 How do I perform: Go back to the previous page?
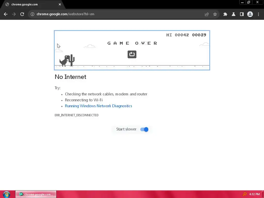(6, 14)
